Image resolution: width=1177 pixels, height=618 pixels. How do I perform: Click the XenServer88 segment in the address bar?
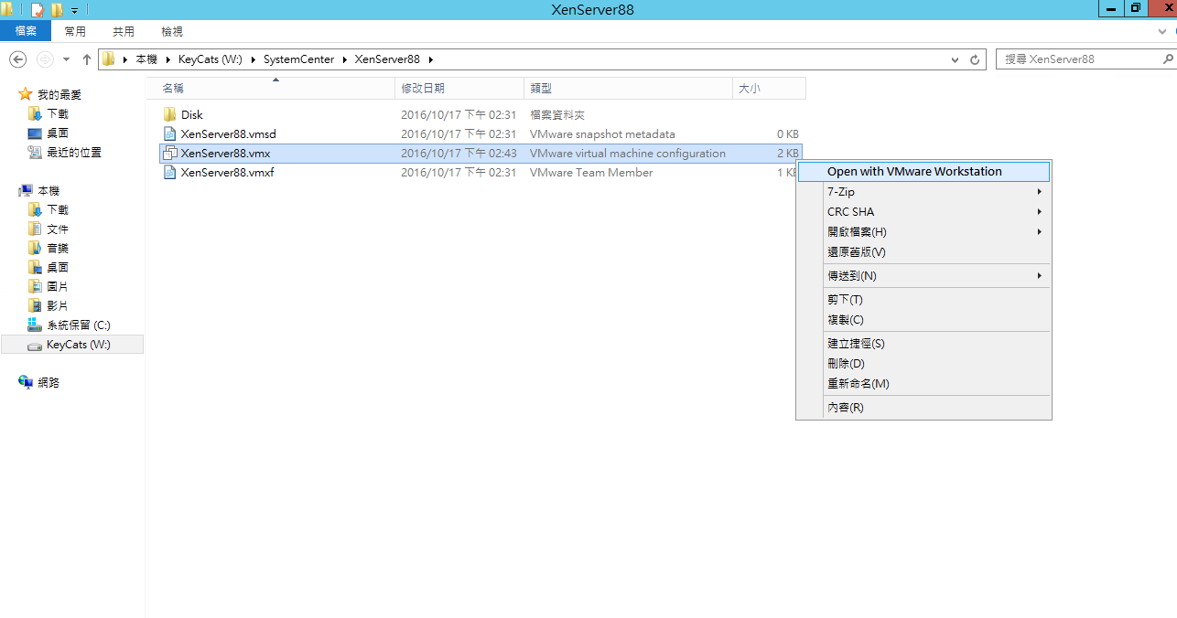pyautogui.click(x=387, y=59)
